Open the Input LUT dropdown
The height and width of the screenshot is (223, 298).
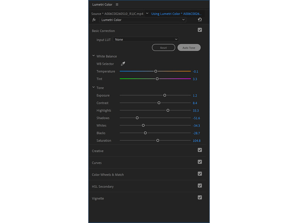pyautogui.click(x=146, y=39)
